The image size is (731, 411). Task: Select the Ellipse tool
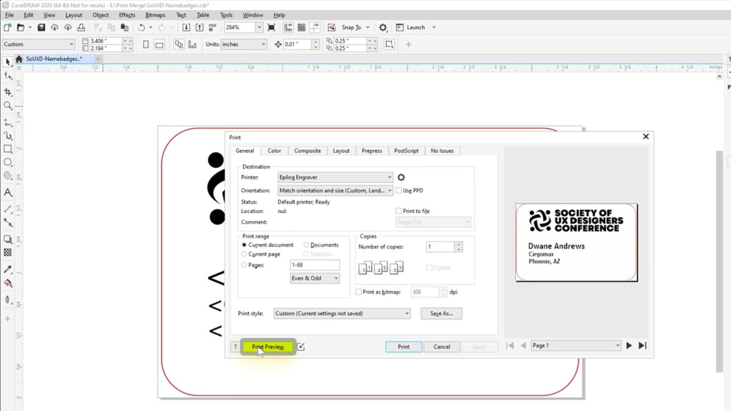8,163
